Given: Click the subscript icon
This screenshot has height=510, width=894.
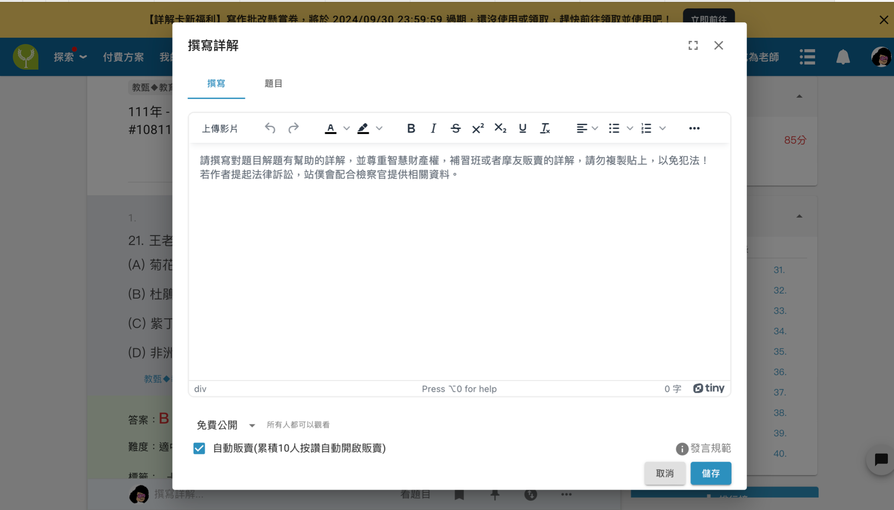Looking at the screenshot, I should [x=500, y=128].
